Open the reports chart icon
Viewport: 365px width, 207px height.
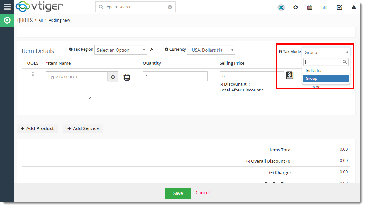point(324,7)
